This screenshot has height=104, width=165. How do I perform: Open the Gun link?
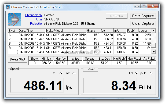[39, 19]
